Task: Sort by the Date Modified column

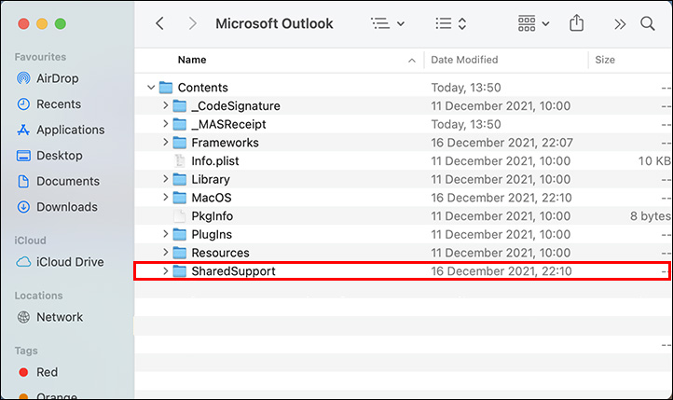Action: [x=464, y=60]
